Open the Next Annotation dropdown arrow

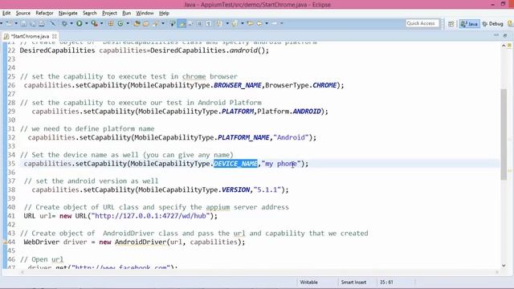click(227, 23)
